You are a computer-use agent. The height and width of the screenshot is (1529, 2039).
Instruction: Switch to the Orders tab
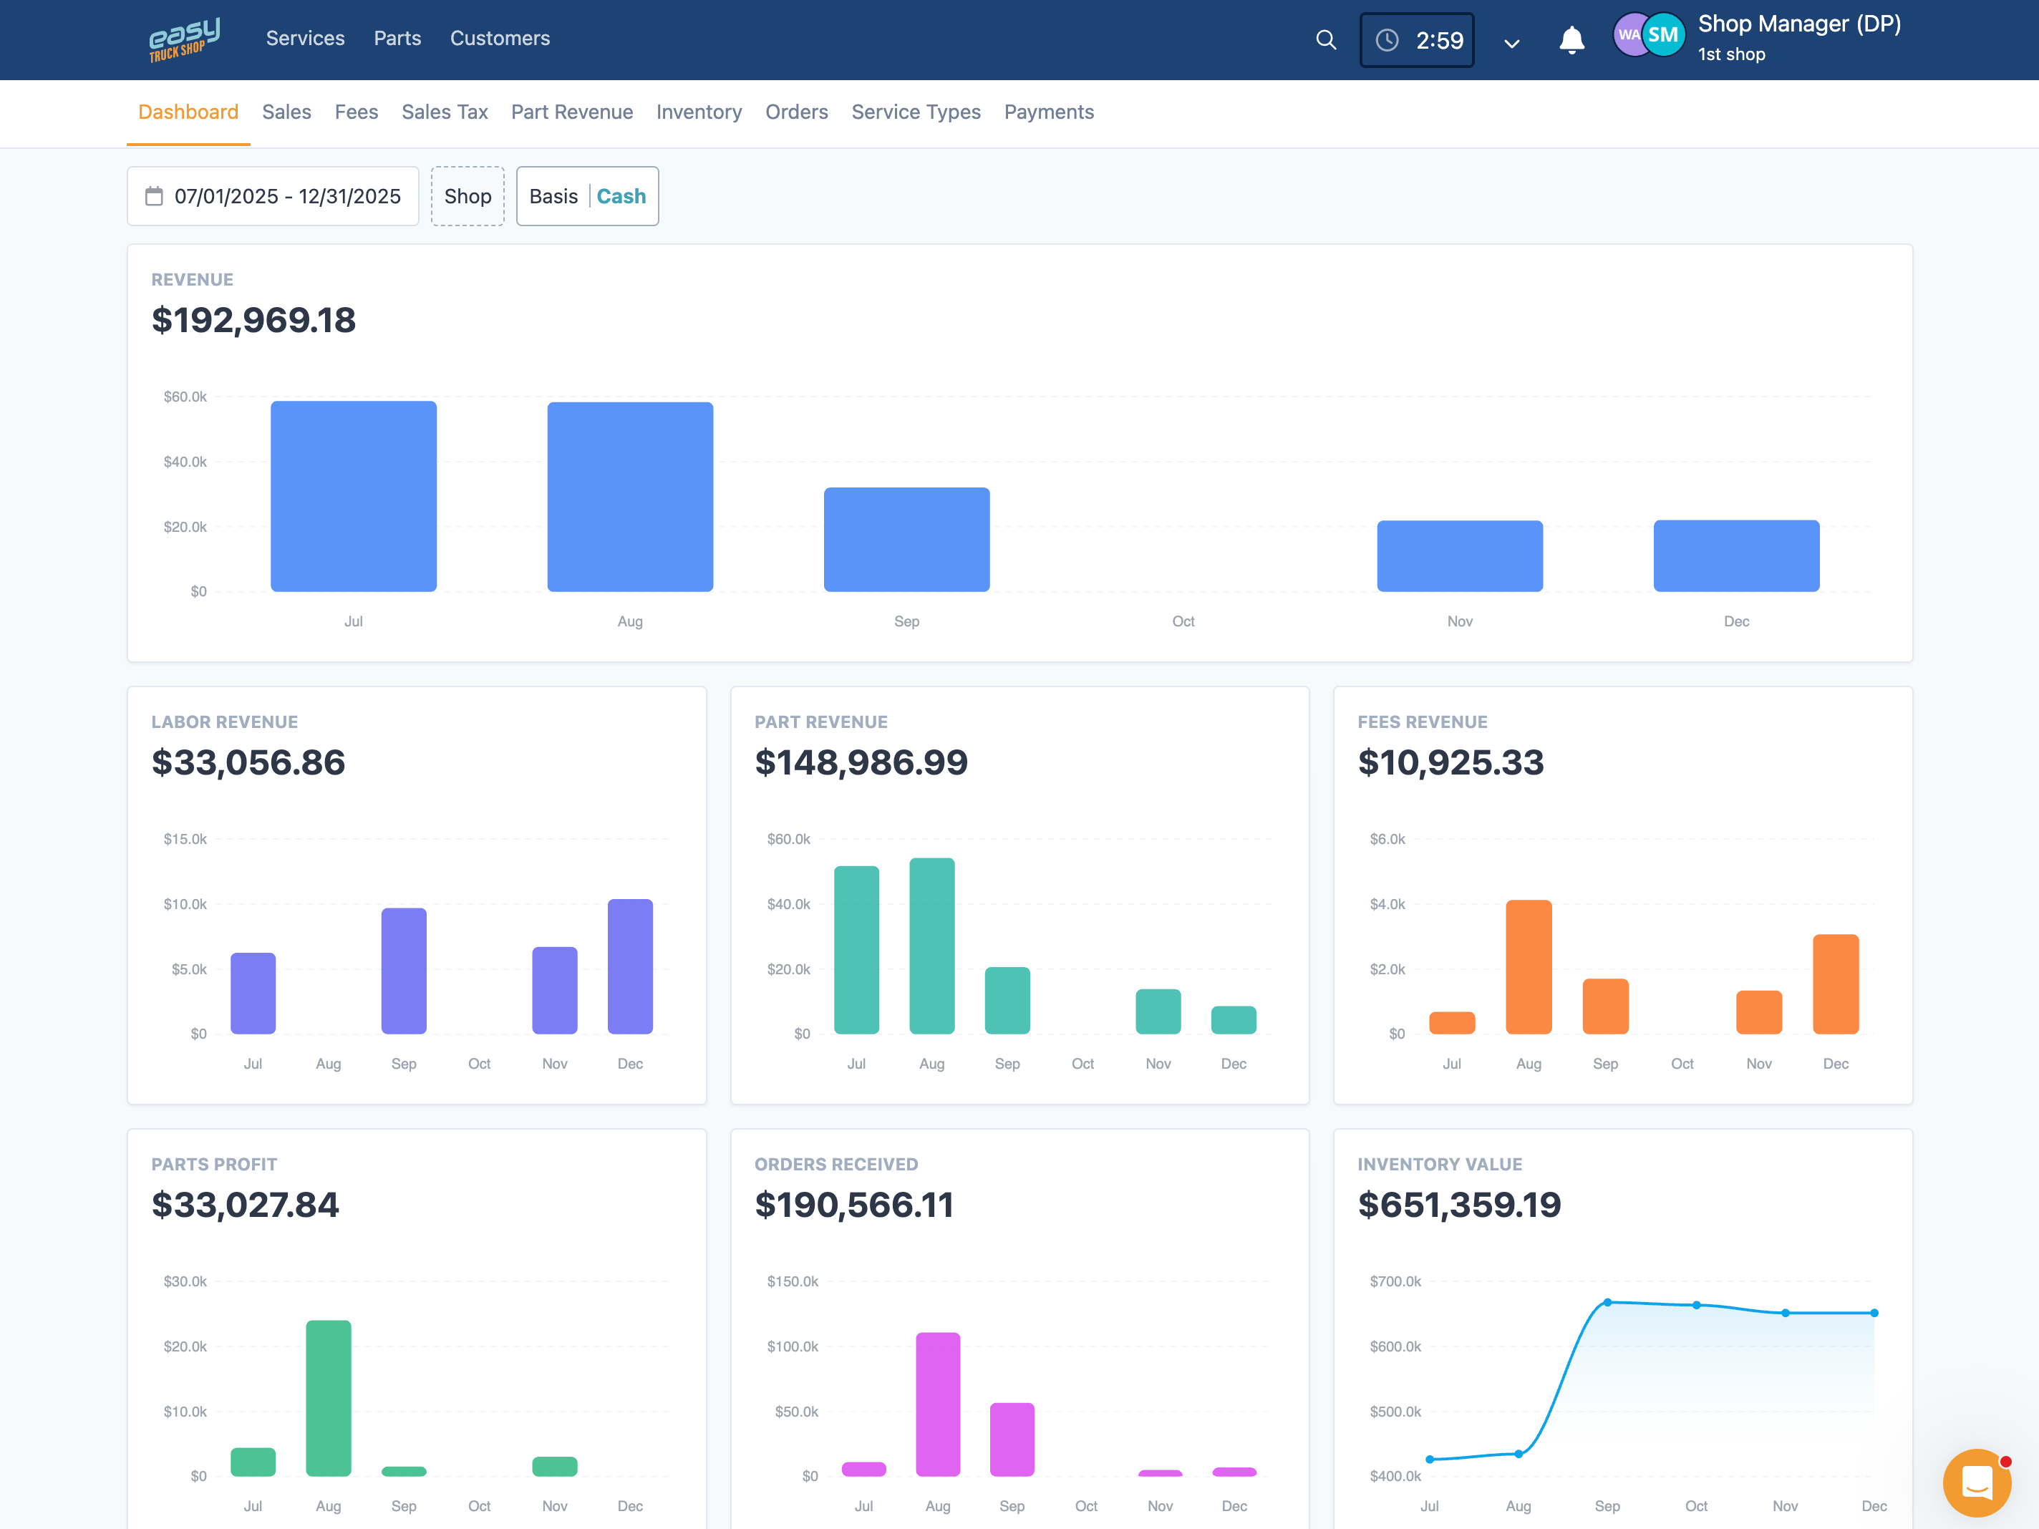point(796,112)
